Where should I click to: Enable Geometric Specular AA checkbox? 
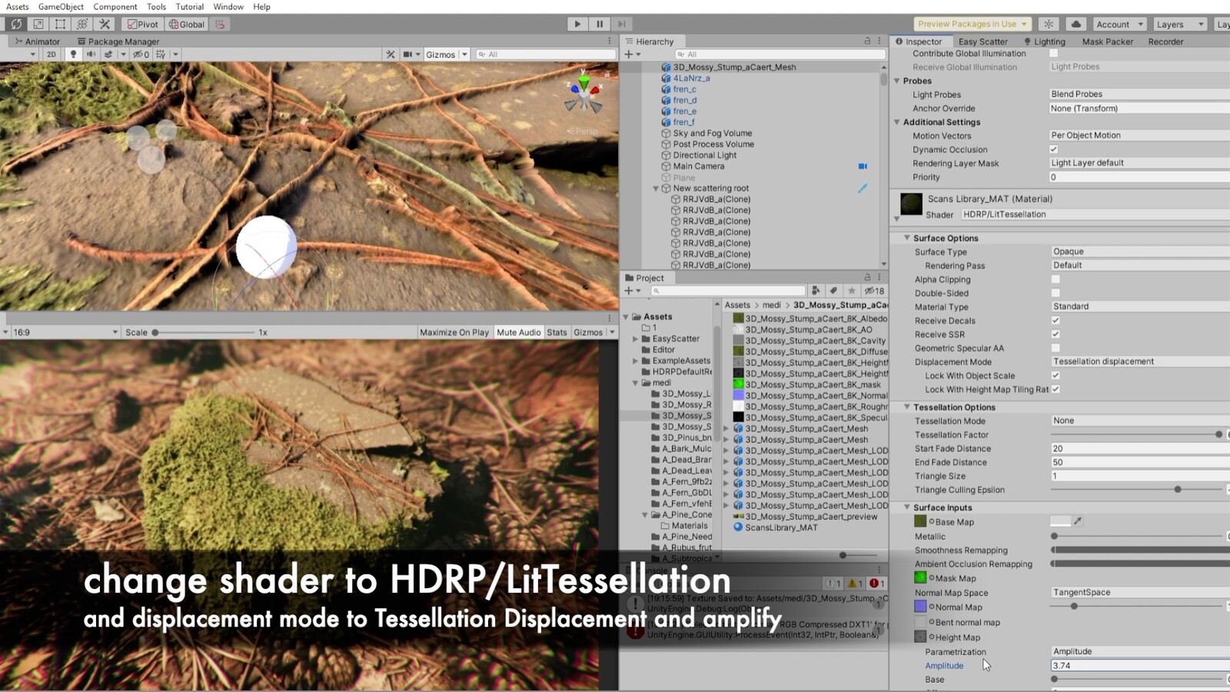(x=1055, y=348)
